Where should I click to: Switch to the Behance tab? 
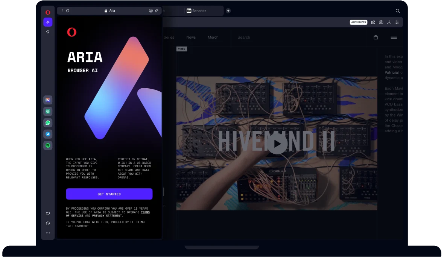point(196,11)
